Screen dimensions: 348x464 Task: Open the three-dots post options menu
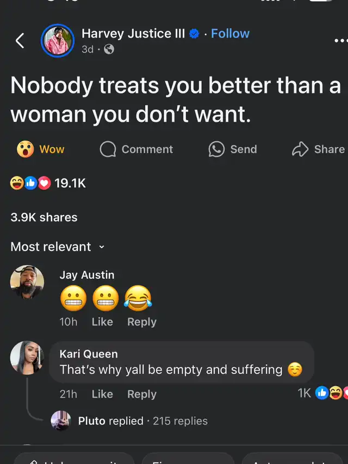341,40
